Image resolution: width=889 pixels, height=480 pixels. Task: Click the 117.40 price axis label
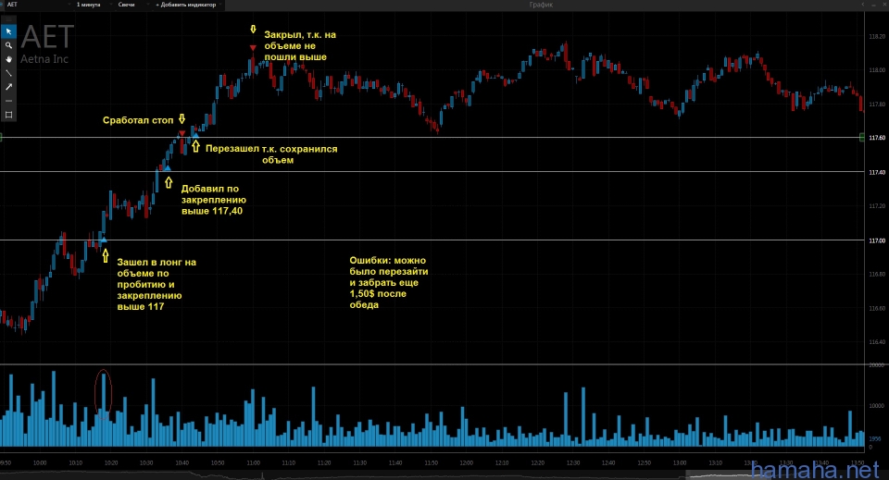click(x=877, y=172)
